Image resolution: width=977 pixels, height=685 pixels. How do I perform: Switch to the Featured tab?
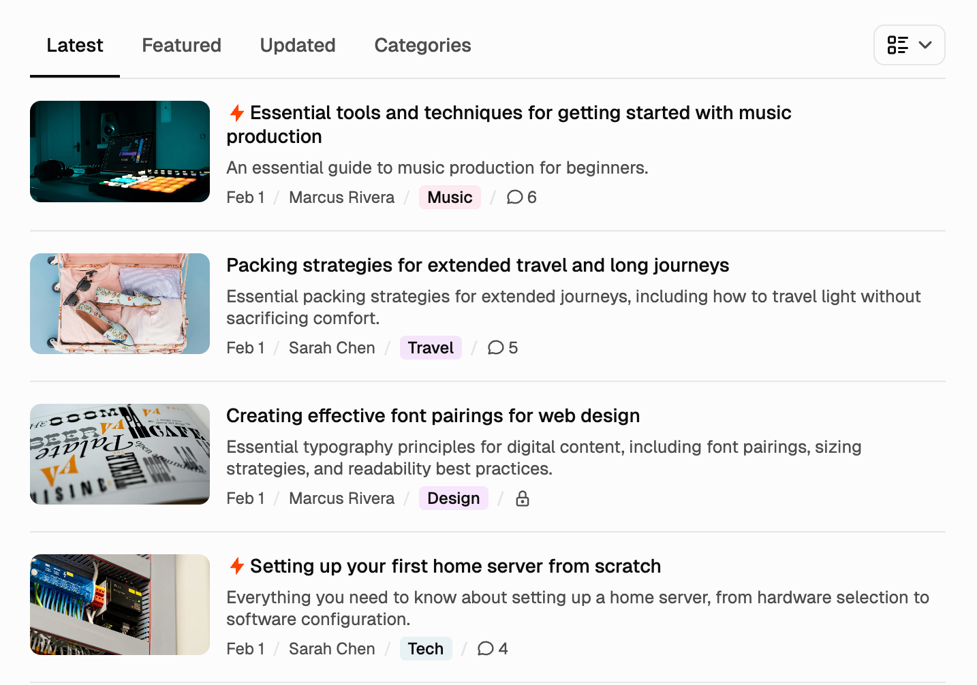click(181, 46)
